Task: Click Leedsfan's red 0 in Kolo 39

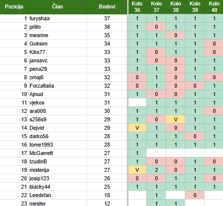Action: [195, 195]
